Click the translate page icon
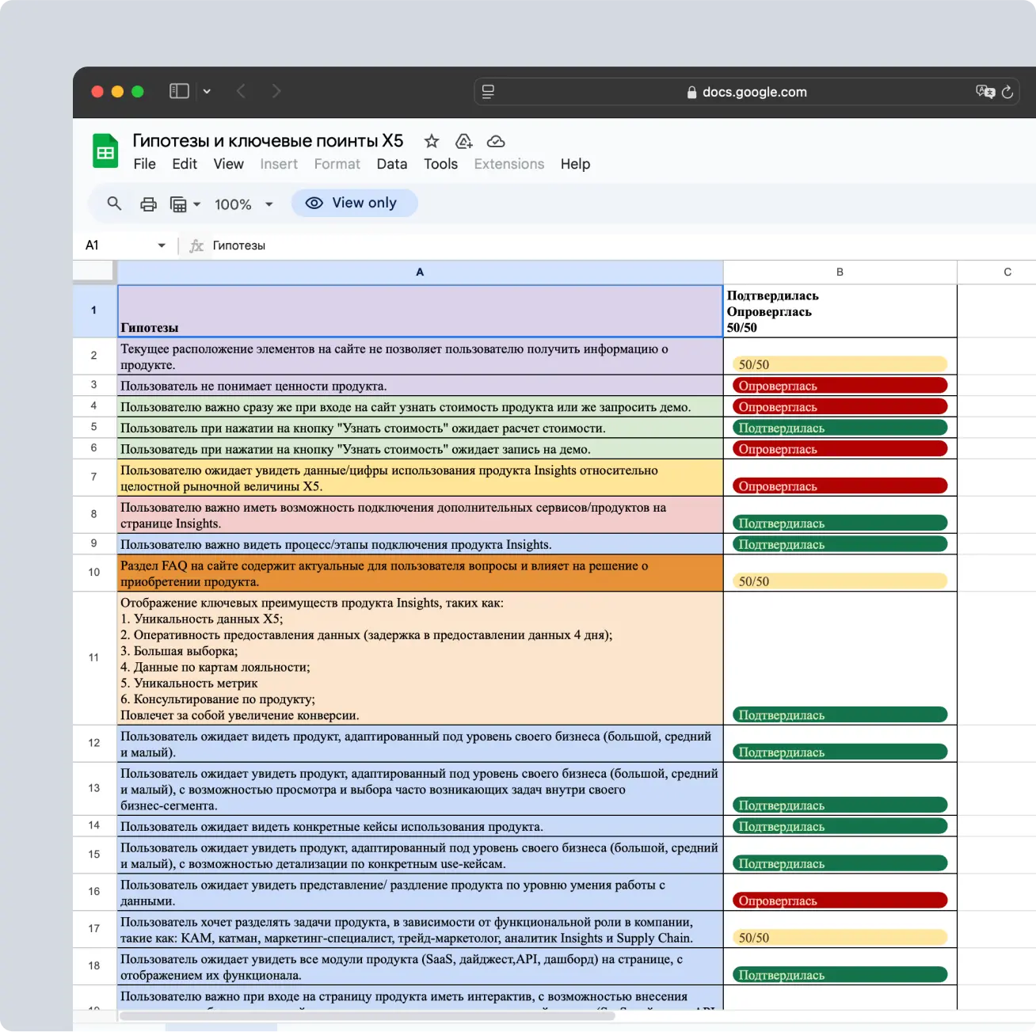The width and height of the screenshot is (1036, 1032). click(985, 92)
